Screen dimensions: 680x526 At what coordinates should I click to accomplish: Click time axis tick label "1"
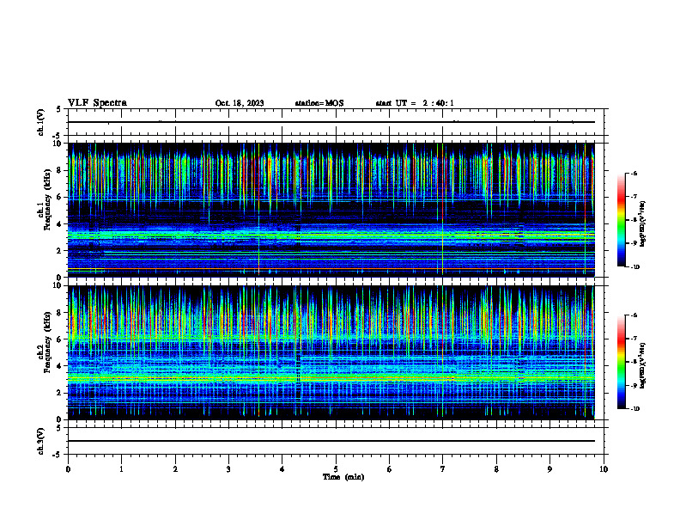122,469
